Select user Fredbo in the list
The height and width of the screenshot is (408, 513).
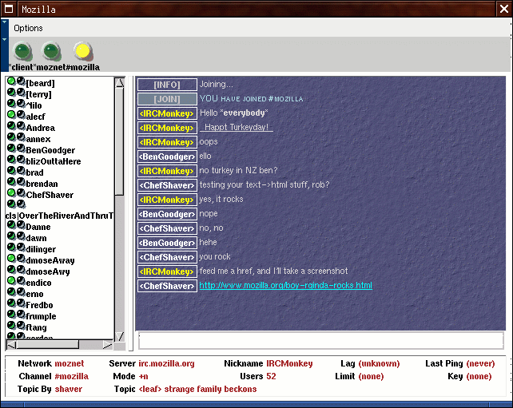pos(39,305)
